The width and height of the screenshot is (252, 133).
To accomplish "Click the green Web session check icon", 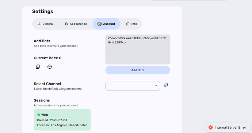I will tap(39, 115).
